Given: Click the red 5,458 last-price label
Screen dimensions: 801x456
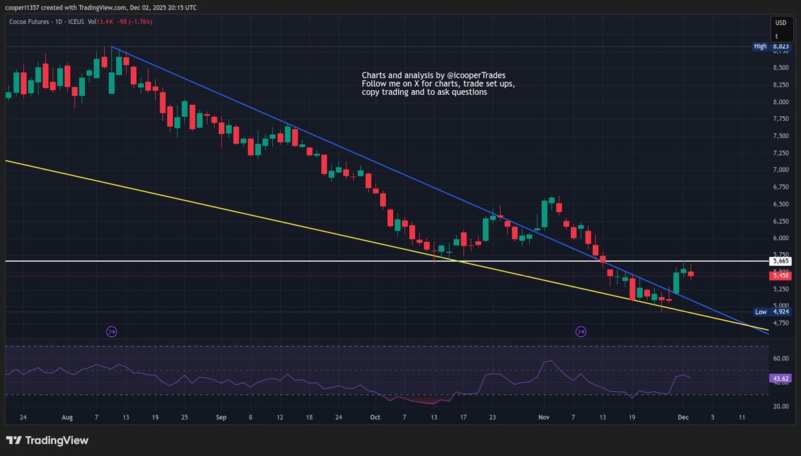Looking at the screenshot, I should point(780,275).
